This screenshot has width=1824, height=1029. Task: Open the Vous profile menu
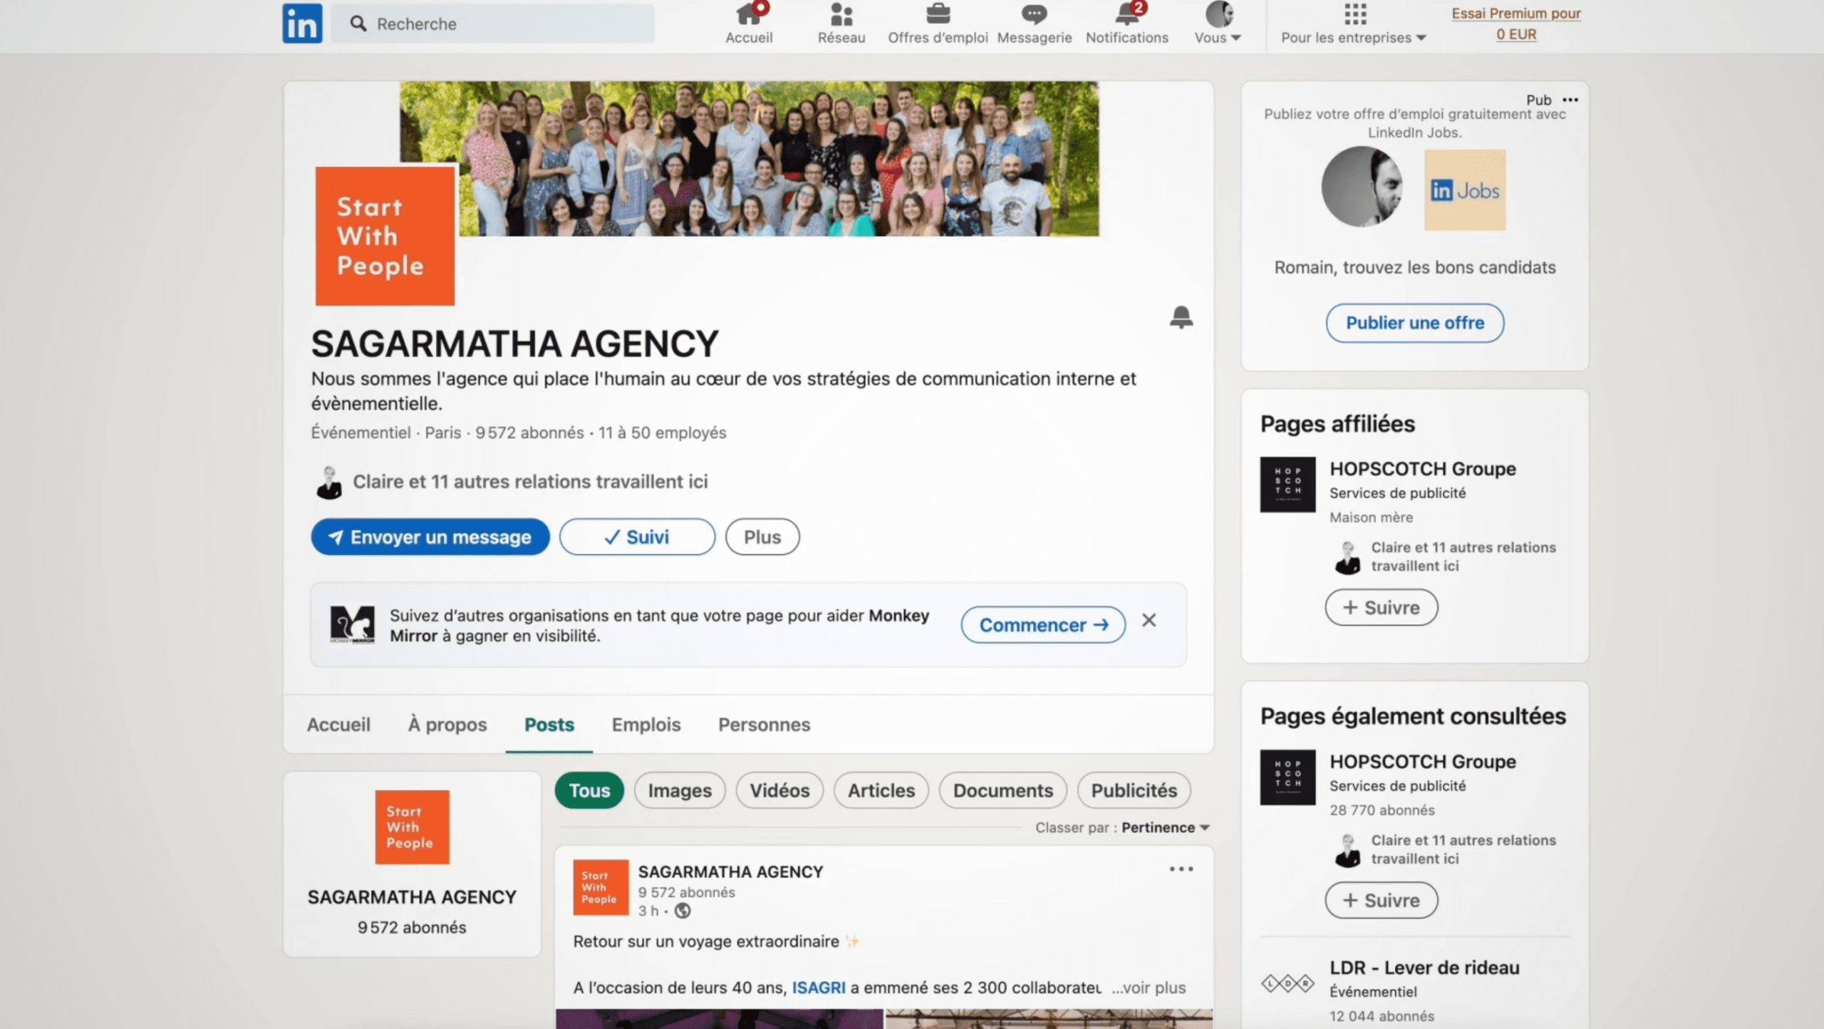[x=1218, y=24]
